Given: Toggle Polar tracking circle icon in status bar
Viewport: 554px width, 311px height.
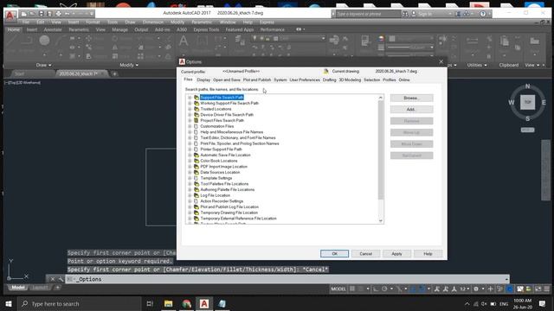Looking at the screenshot, I should (384, 289).
